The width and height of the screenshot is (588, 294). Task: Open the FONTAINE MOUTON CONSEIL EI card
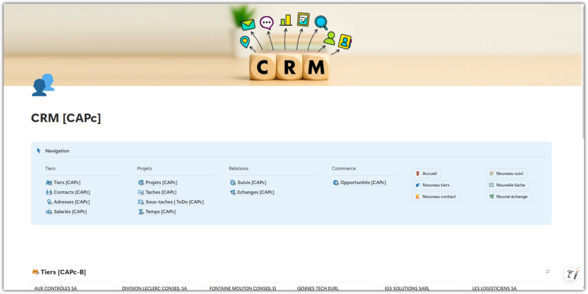click(247, 287)
